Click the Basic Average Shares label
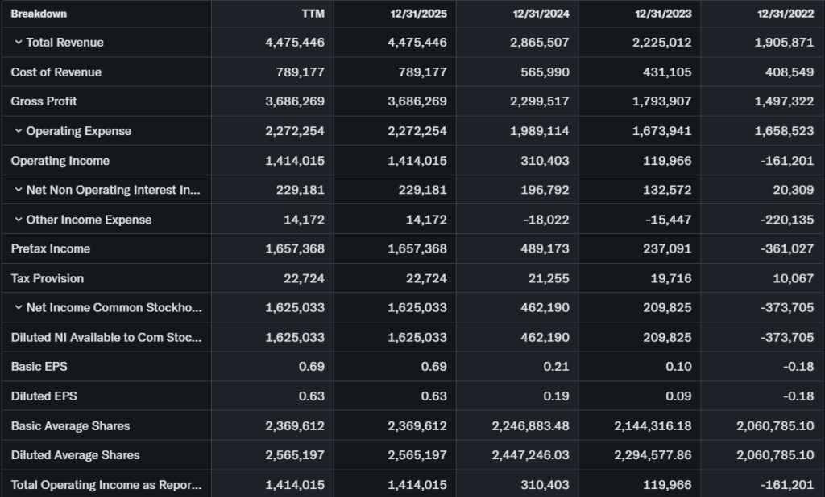Viewport: 825px width, 497px height. coord(70,426)
